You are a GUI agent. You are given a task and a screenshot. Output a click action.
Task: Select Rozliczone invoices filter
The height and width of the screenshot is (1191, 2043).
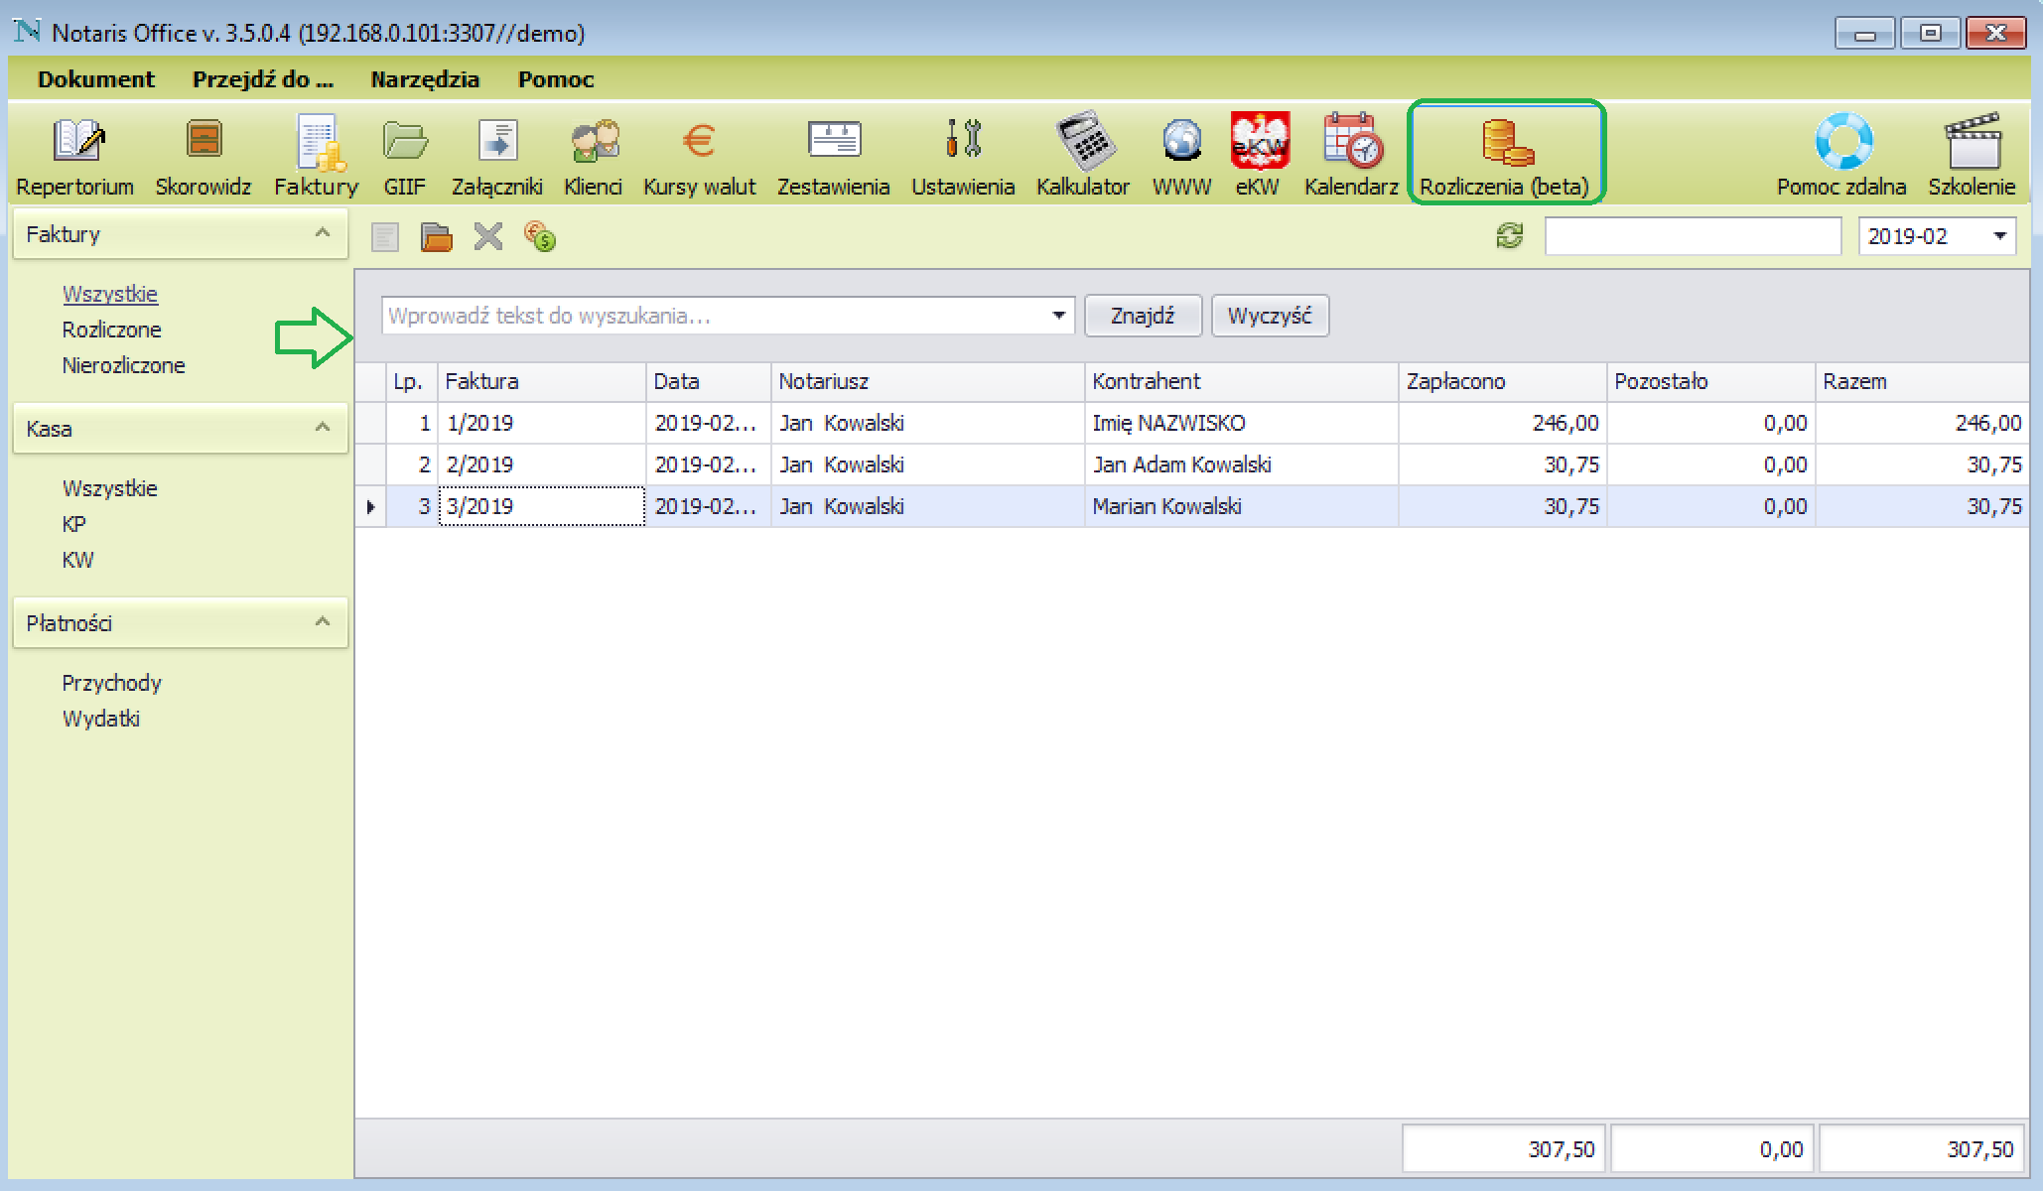click(112, 330)
